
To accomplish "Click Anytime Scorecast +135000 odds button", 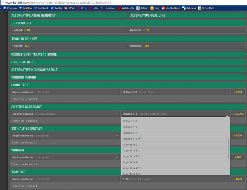I will click(x=238, y=114).
